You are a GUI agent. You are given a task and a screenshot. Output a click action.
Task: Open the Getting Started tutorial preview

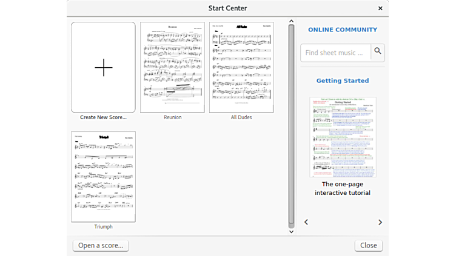tap(343, 137)
